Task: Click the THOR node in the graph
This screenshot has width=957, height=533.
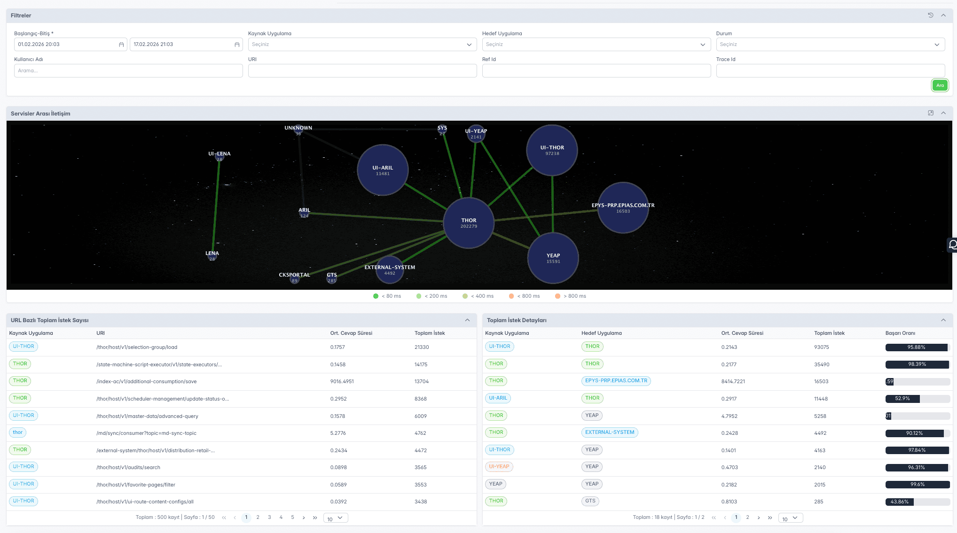Action: (x=469, y=223)
